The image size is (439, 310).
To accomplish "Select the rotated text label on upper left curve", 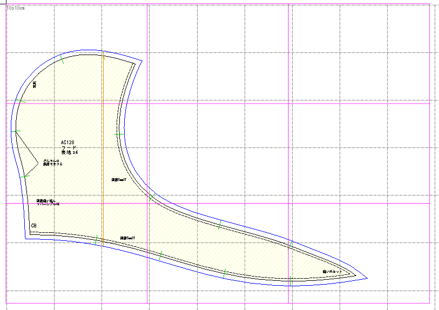I will pos(35,85).
